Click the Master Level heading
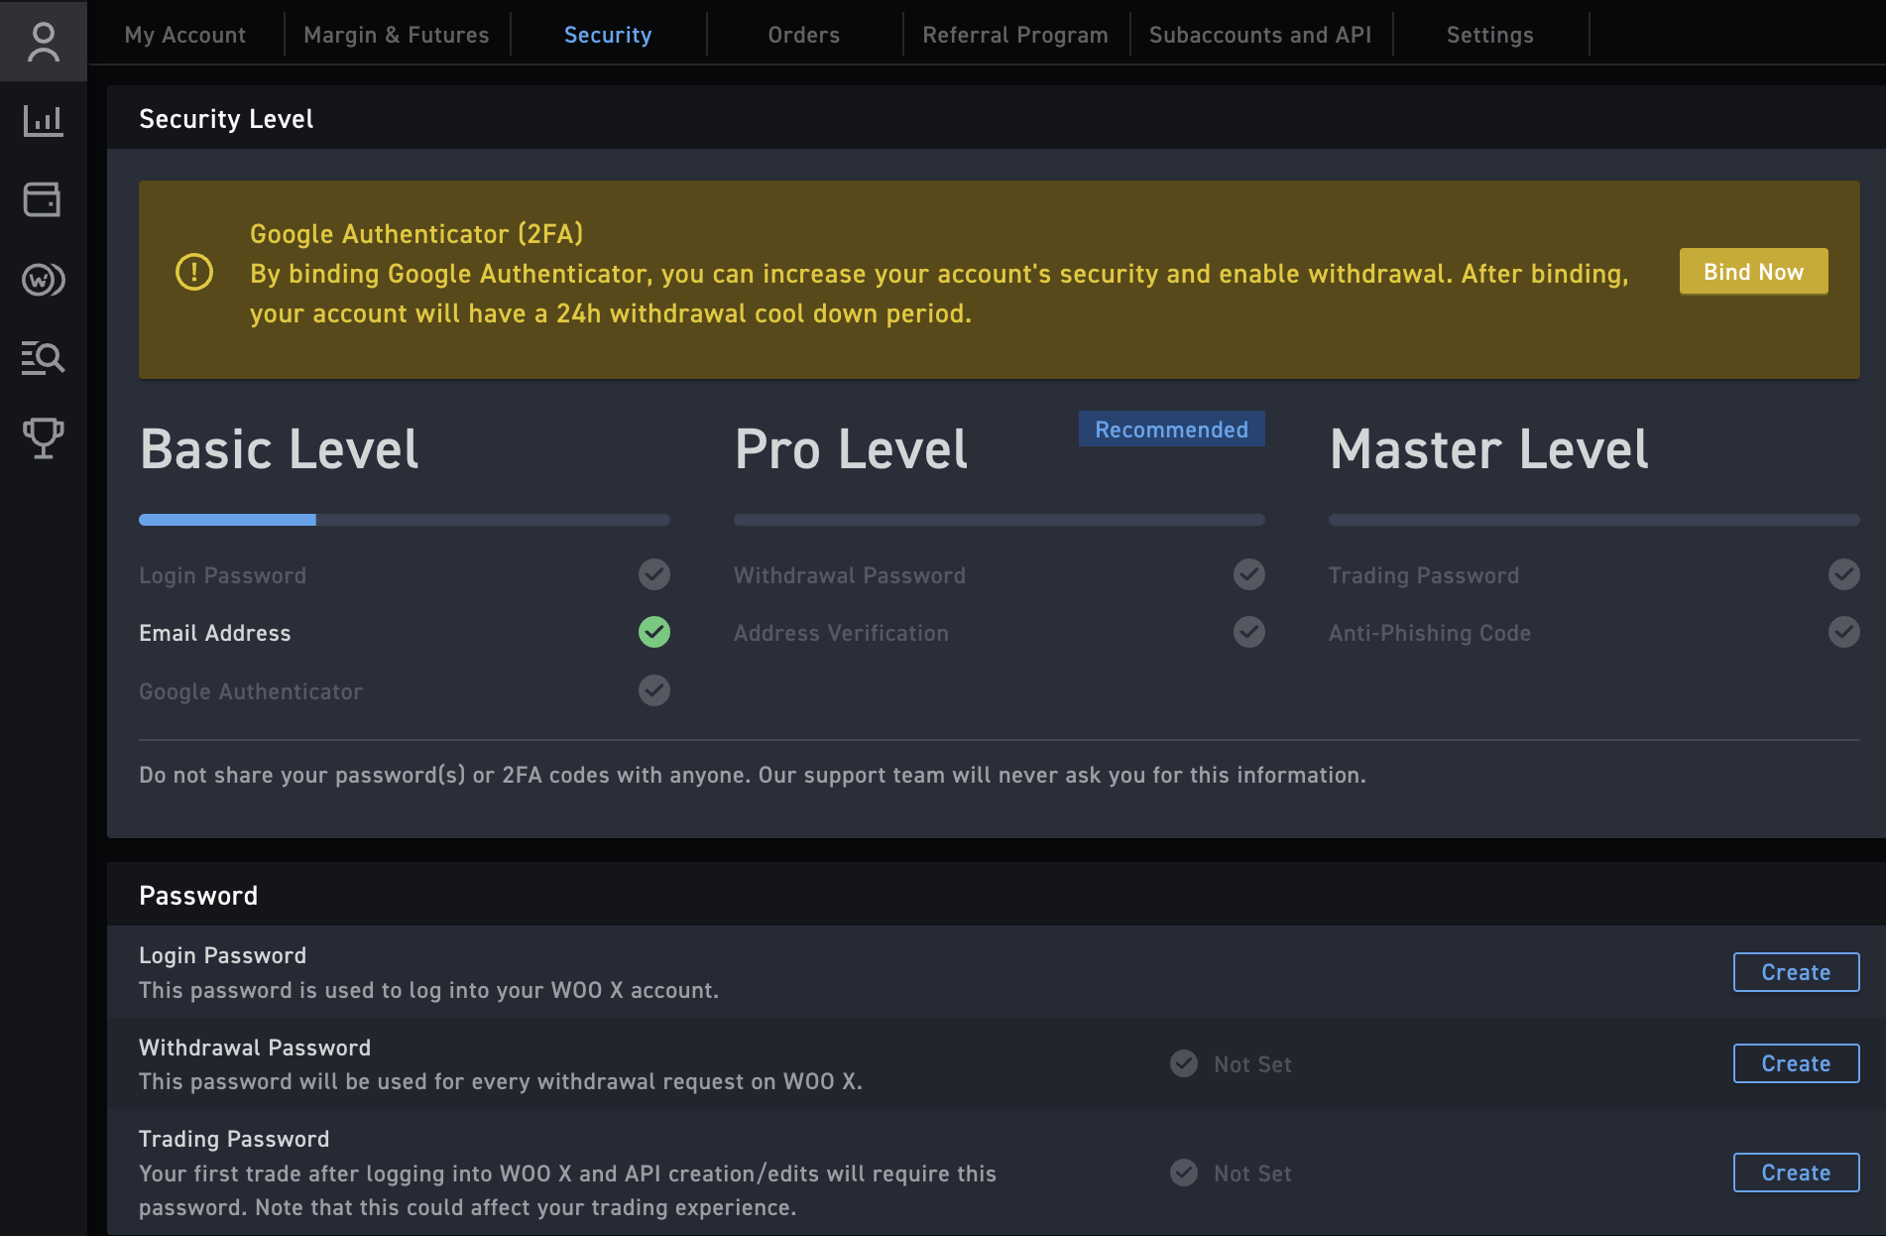The width and height of the screenshot is (1886, 1236). pyautogui.click(x=1489, y=449)
